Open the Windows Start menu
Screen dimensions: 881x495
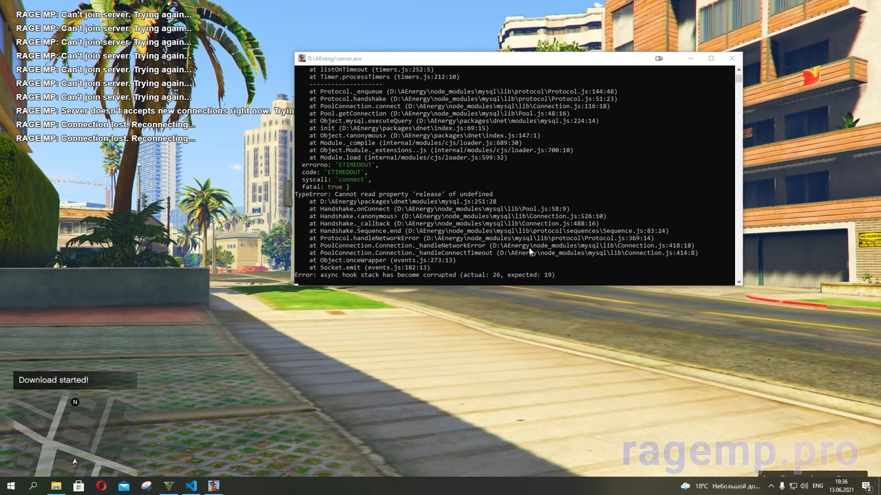[11, 486]
